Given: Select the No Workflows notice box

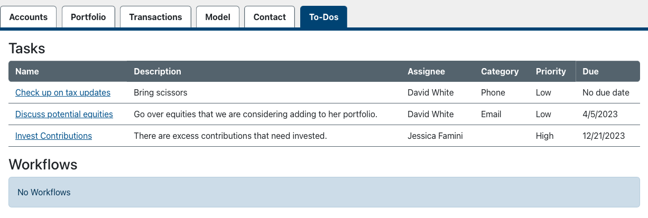Looking at the screenshot, I should 324,192.
